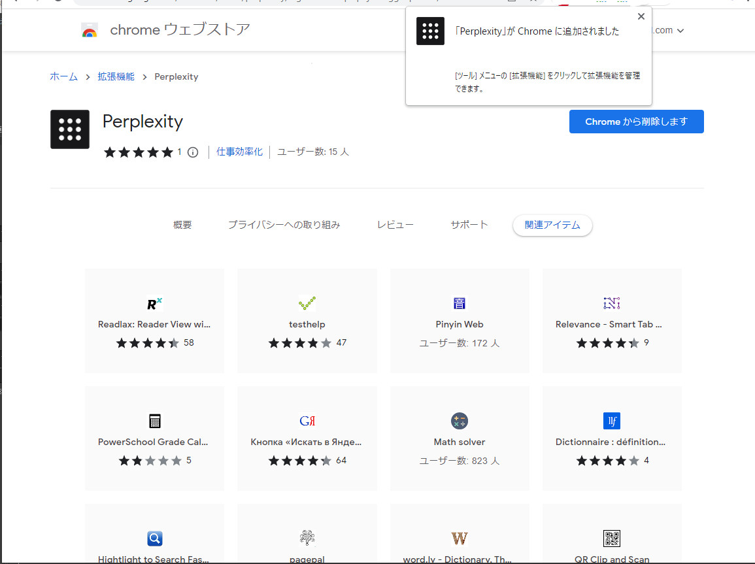Click the ユーザー数: 823 人 text

point(460,461)
